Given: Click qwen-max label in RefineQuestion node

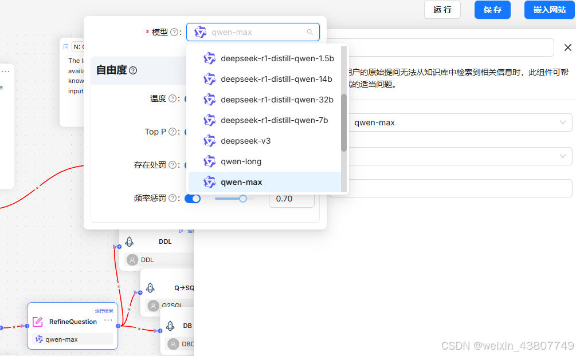Looking at the screenshot, I should click(x=61, y=339).
